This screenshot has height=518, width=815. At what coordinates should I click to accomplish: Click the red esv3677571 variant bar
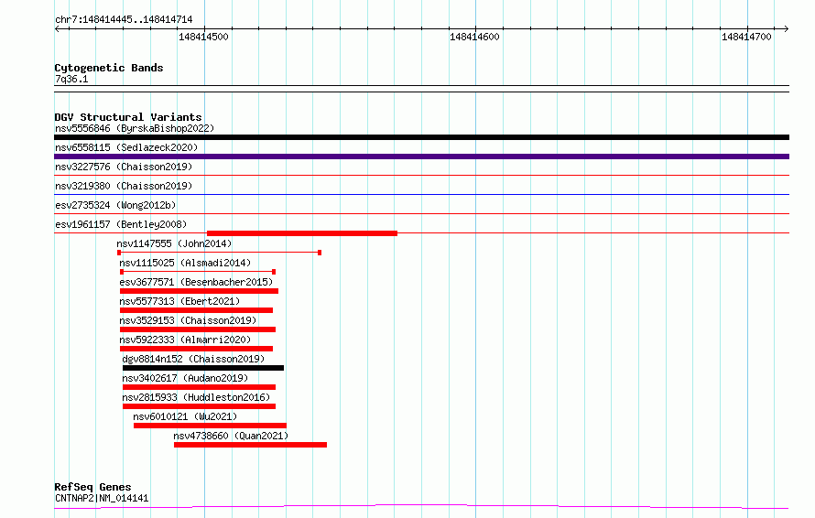[199, 291]
